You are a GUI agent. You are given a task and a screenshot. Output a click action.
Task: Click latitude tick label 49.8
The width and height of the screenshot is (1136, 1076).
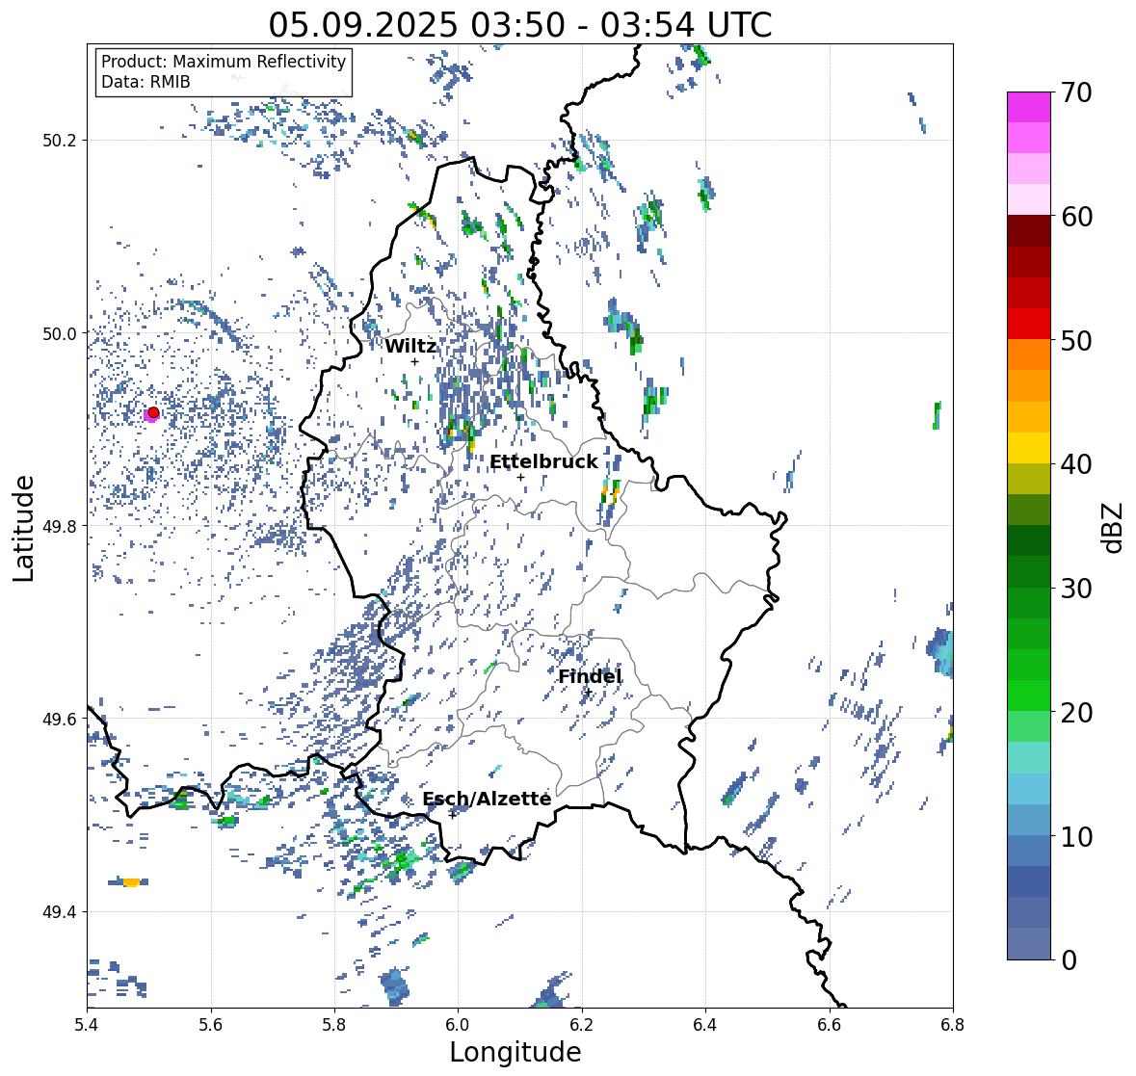(60, 526)
